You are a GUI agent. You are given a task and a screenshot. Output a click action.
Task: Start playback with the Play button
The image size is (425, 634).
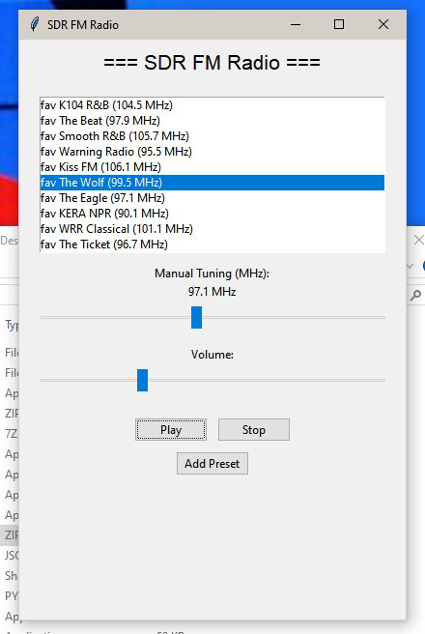pyautogui.click(x=171, y=429)
